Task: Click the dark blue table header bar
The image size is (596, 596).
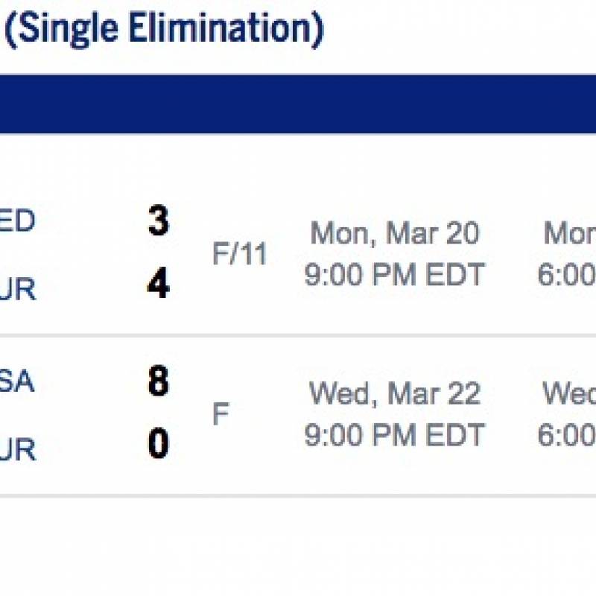Action: click(x=298, y=104)
